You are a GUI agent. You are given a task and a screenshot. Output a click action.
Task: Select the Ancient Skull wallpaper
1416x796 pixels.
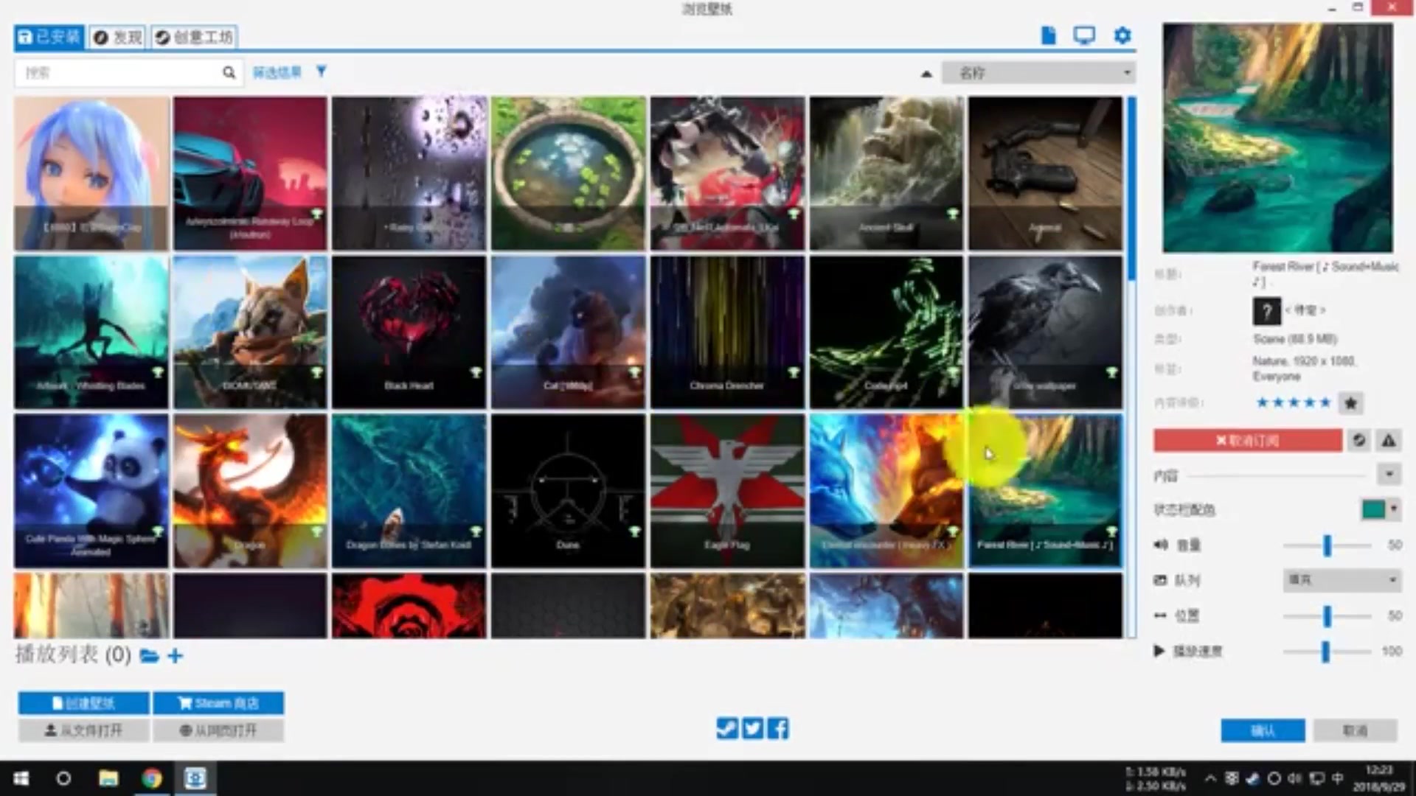pos(886,173)
